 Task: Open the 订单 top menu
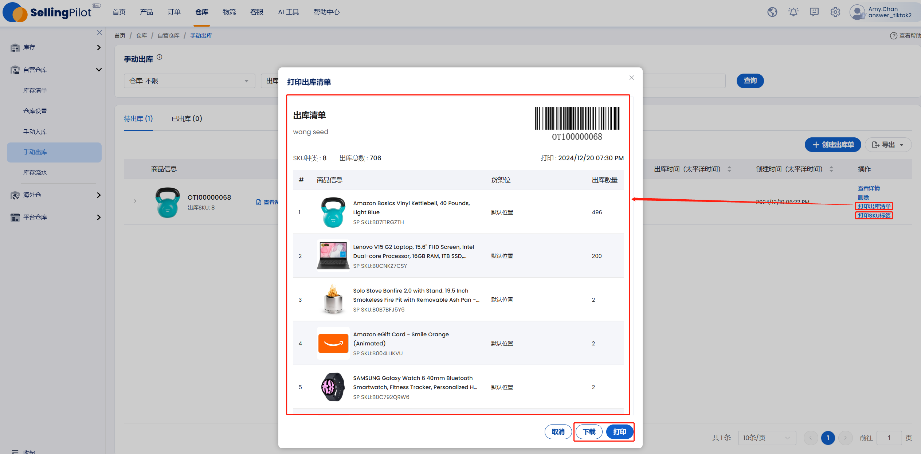click(x=174, y=12)
